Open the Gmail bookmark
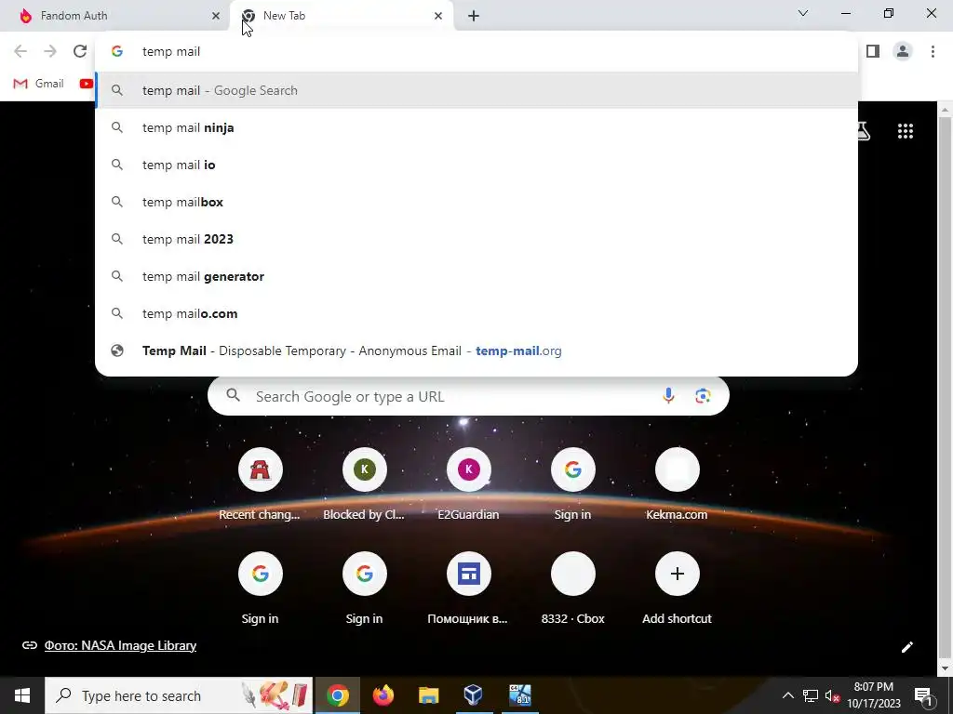The height and width of the screenshot is (714, 953). pyautogui.click(x=38, y=83)
